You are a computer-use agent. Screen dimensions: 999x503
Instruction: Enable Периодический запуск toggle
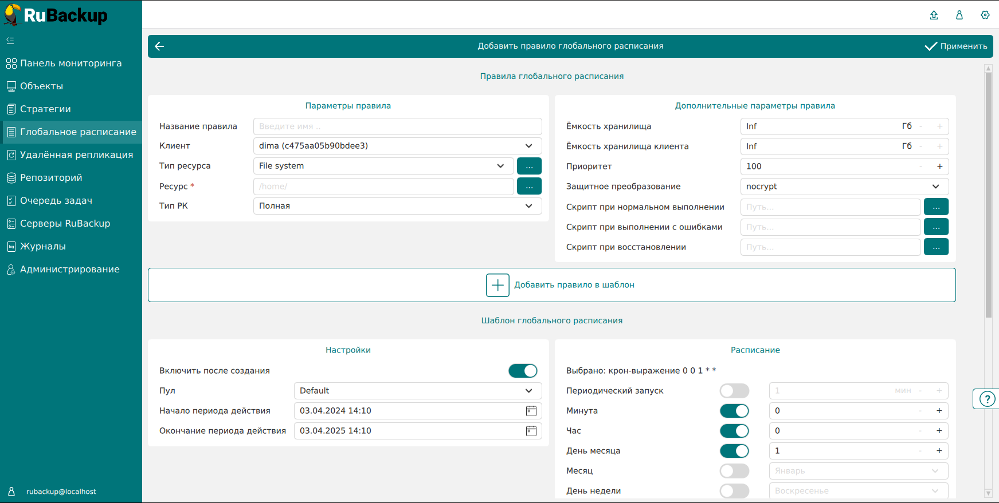pyautogui.click(x=734, y=391)
